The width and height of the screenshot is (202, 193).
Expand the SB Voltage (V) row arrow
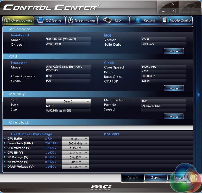click(5, 157)
